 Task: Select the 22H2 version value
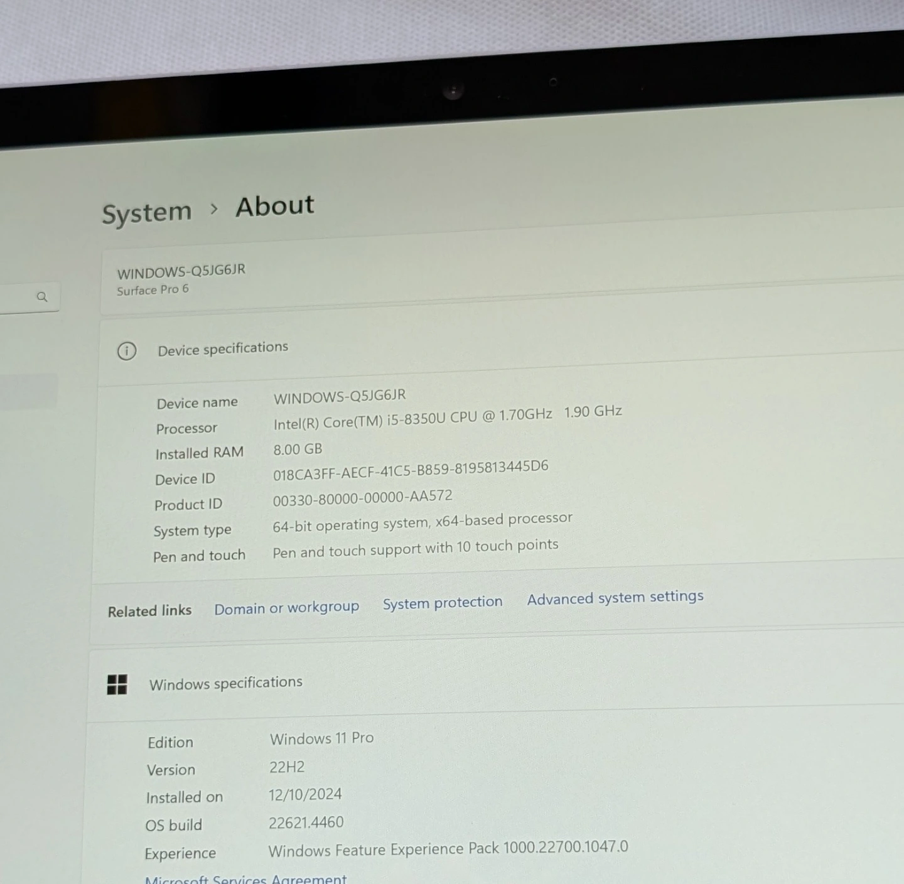(287, 767)
